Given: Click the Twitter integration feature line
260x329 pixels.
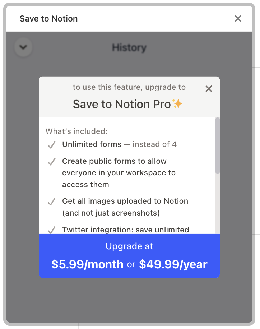Looking at the screenshot, I should point(125,230).
